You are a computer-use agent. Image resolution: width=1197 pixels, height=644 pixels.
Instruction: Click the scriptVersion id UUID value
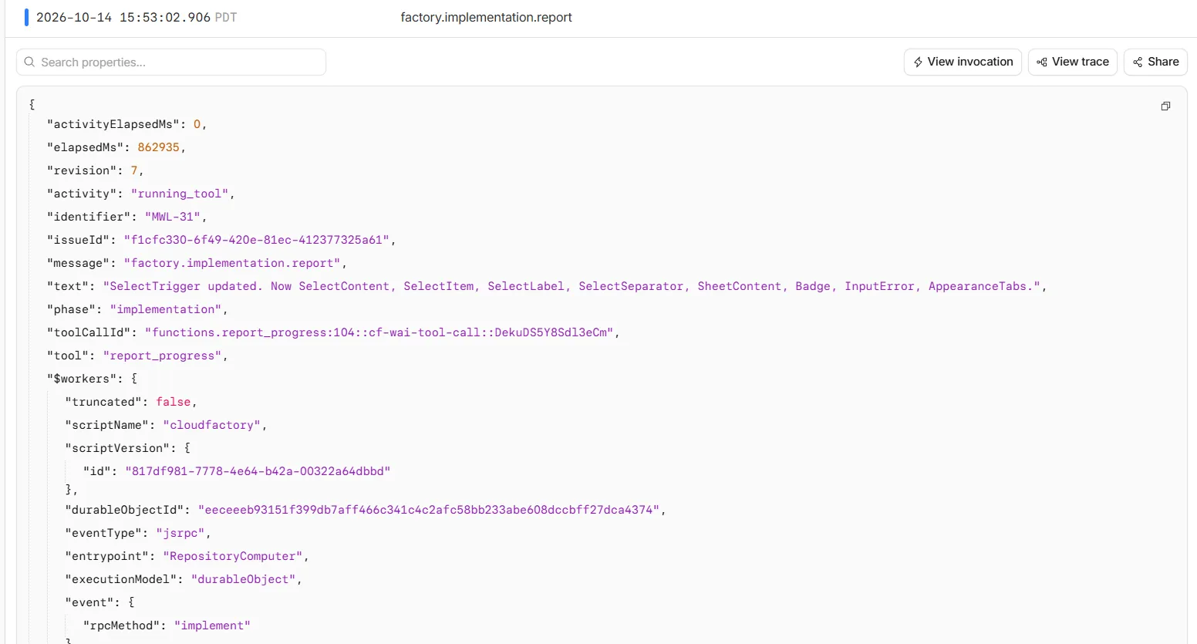(258, 471)
